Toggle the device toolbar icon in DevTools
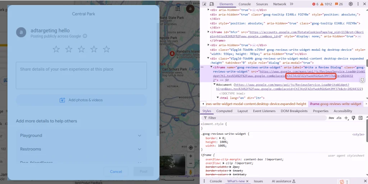This screenshot has width=368, height=184. point(211,4)
